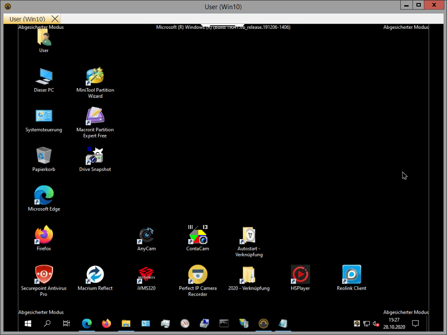Switch to the User (Win10) tab
This screenshot has height=335, width=447.
pos(27,19)
